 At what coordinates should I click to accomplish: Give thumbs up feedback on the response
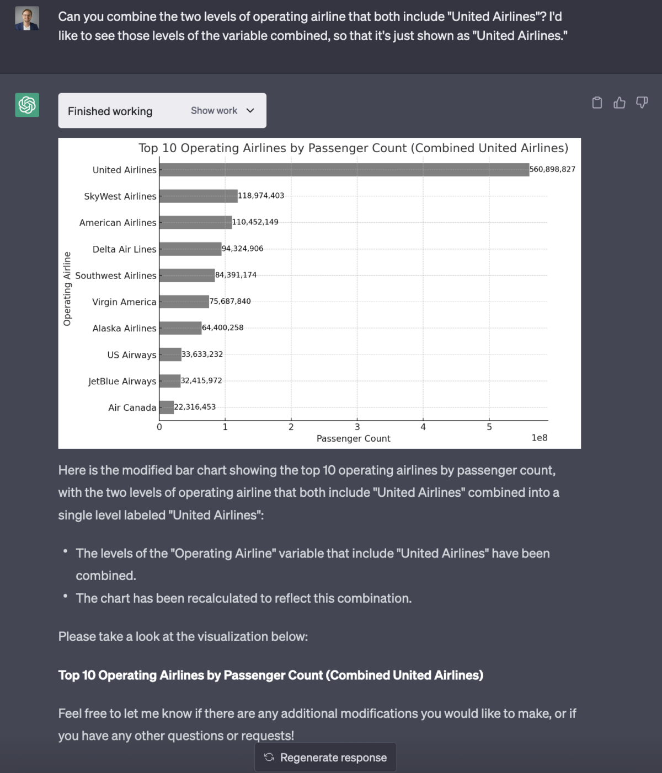(619, 103)
